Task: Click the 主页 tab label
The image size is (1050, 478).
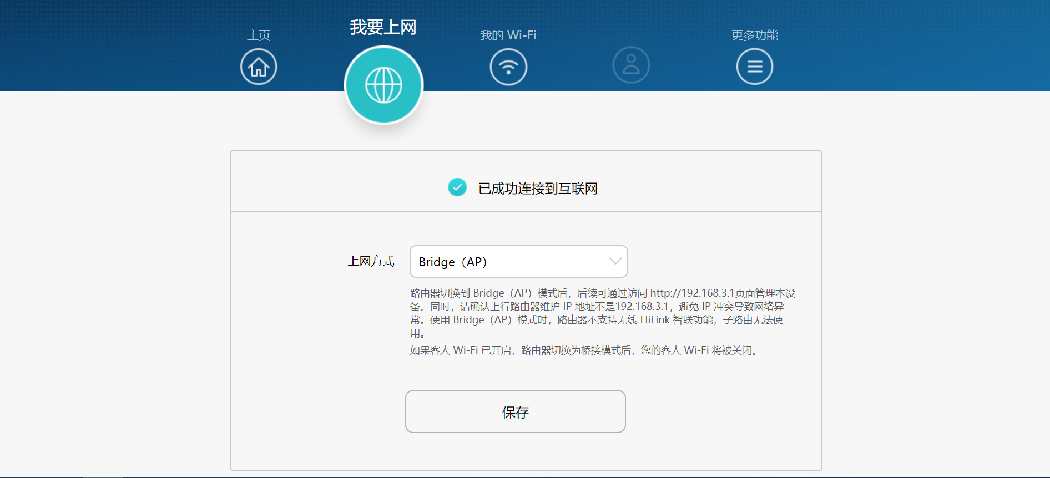Action: point(259,35)
